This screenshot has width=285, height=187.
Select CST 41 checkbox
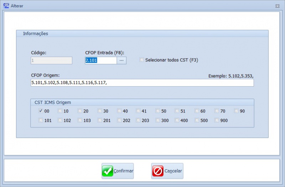tap(138, 111)
